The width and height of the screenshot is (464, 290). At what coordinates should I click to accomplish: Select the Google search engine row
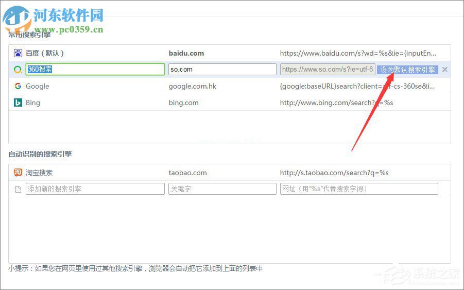(x=38, y=86)
